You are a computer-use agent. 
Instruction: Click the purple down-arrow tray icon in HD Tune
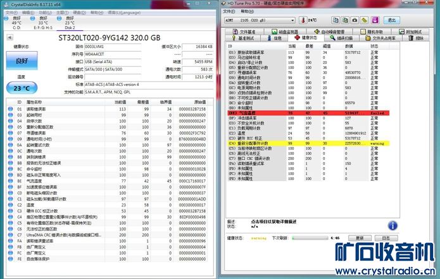(x=375, y=20)
